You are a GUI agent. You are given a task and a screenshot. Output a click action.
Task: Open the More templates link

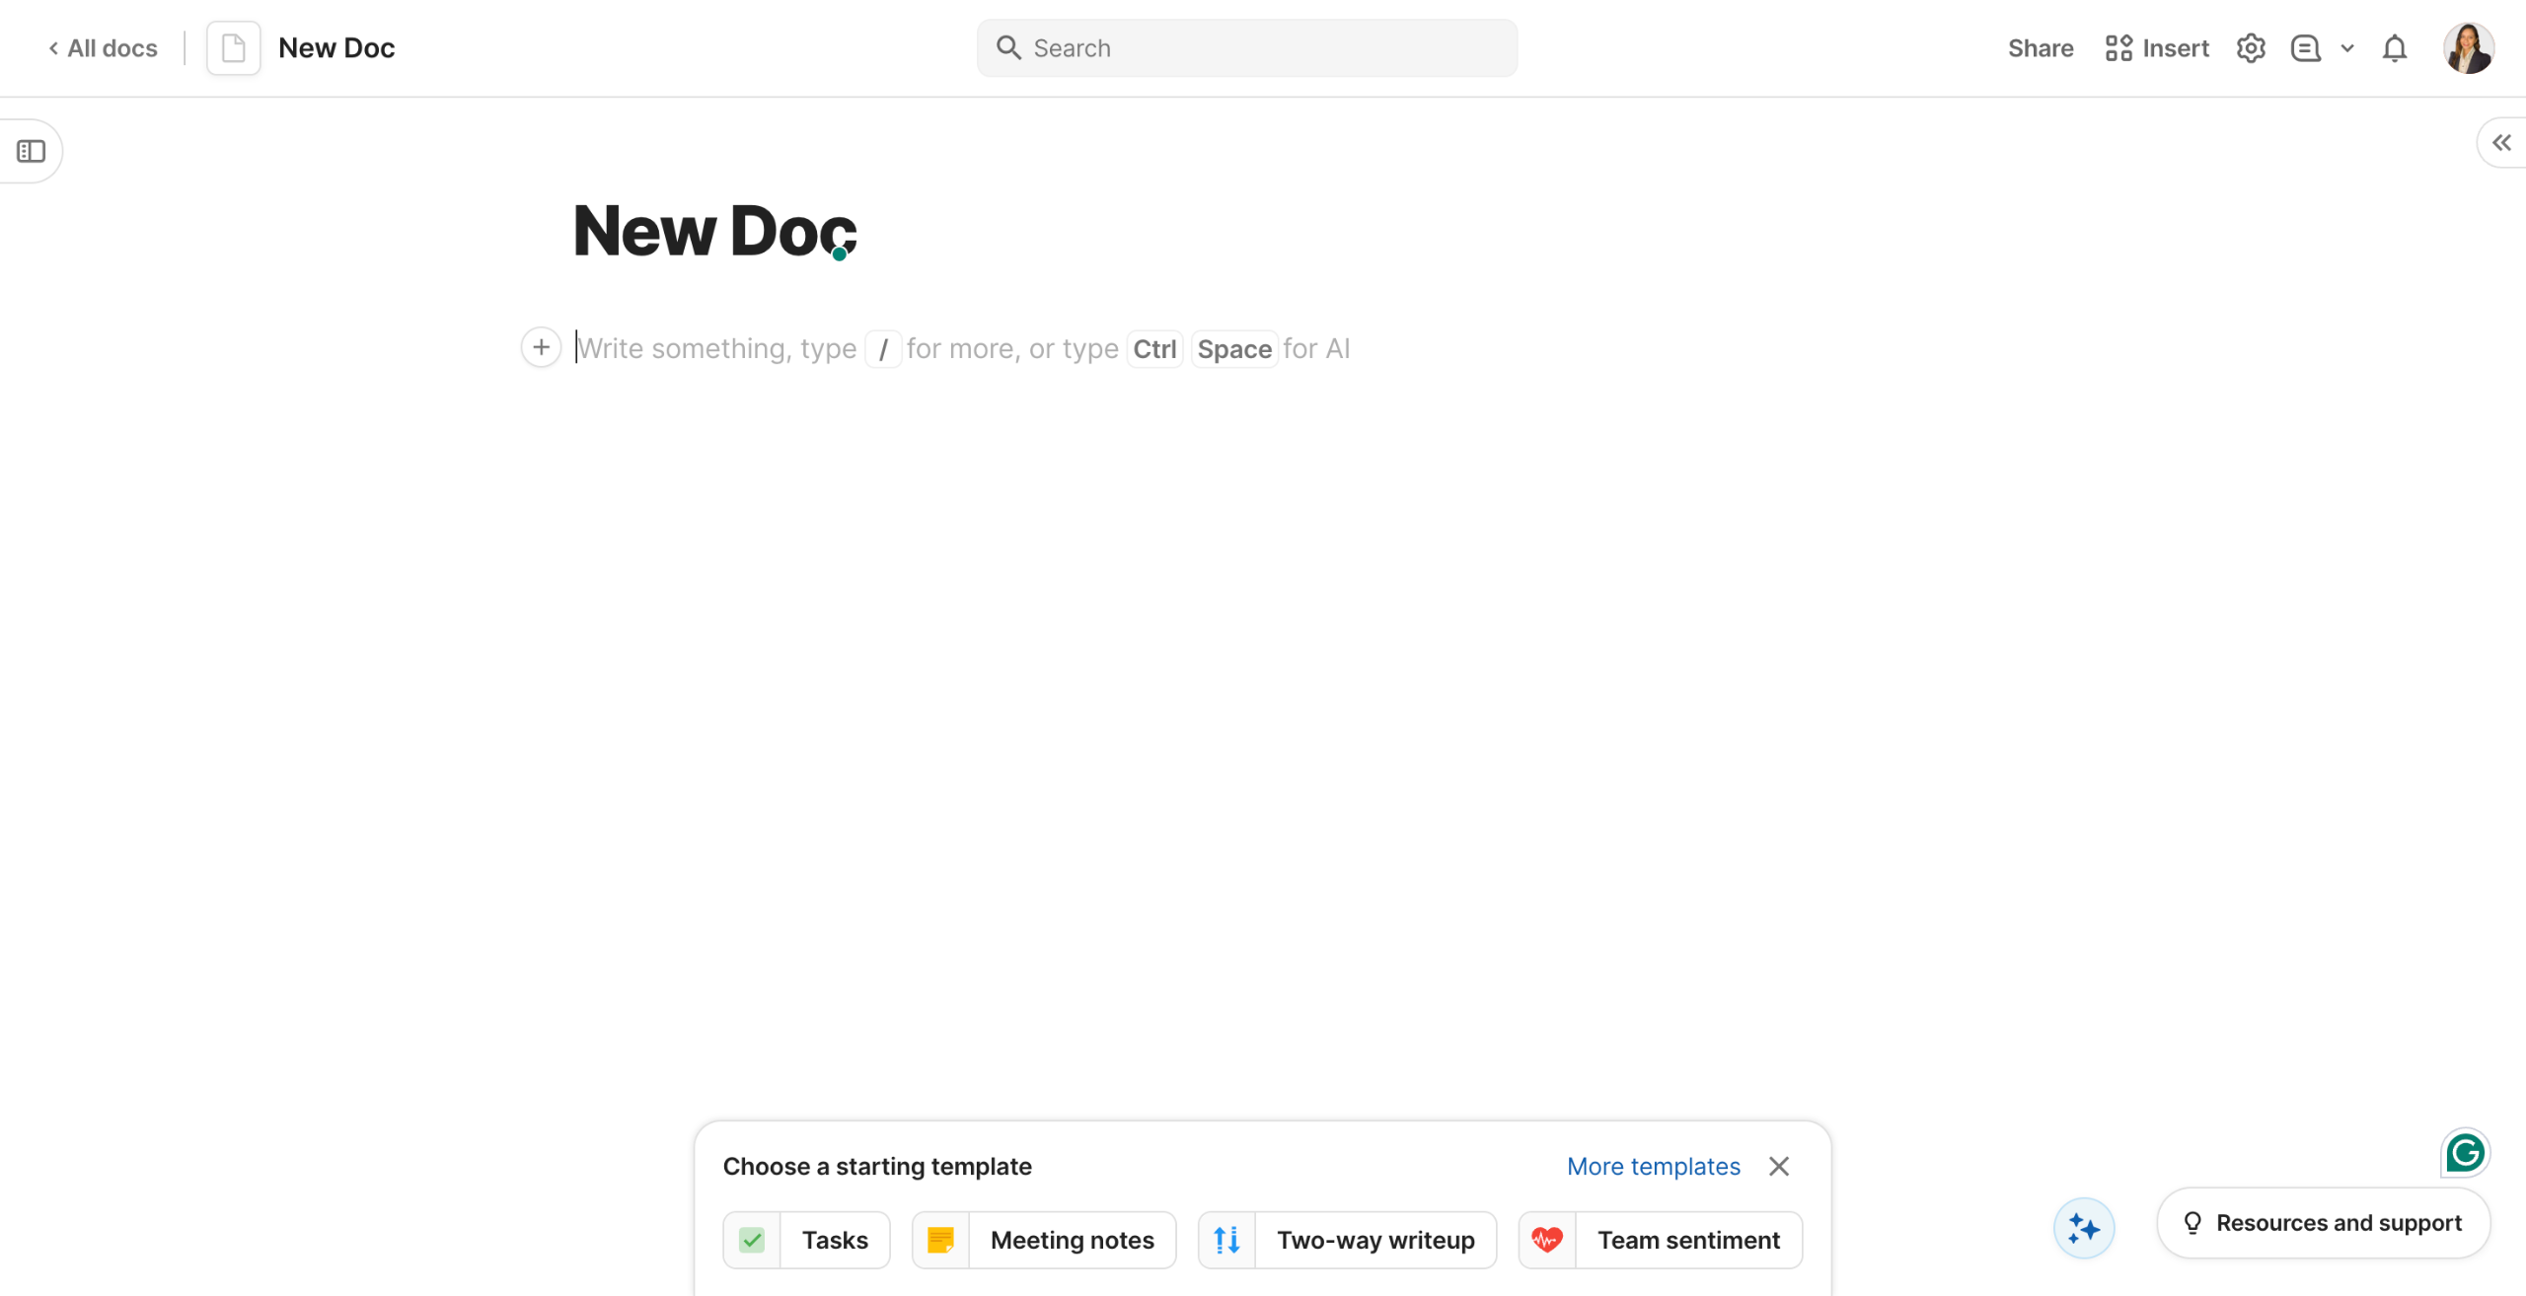pyautogui.click(x=1653, y=1166)
